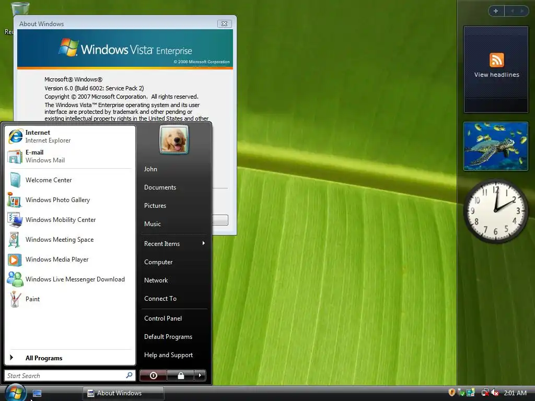
Task: Open Windows Mobility Center
Action: [69, 220]
